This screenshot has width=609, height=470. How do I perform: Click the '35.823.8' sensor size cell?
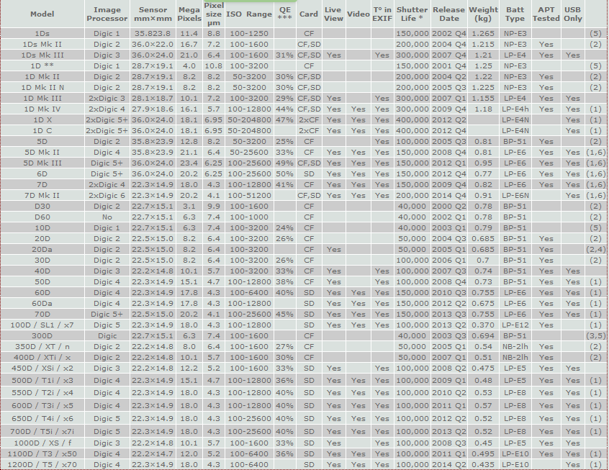[x=153, y=33]
